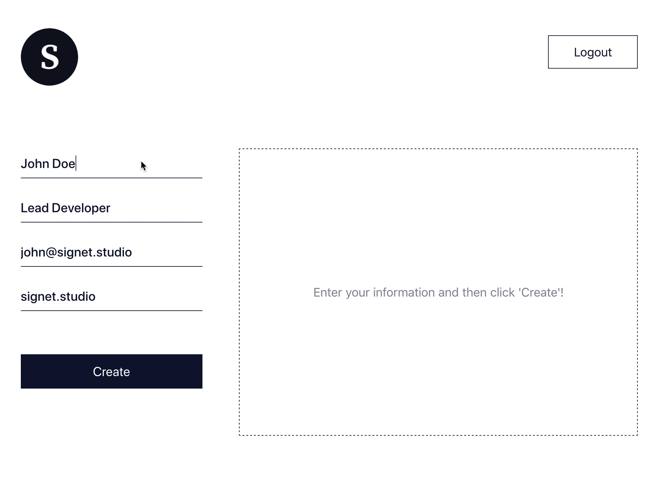Click the Create button
This screenshot has width=656, height=504.
tap(111, 371)
